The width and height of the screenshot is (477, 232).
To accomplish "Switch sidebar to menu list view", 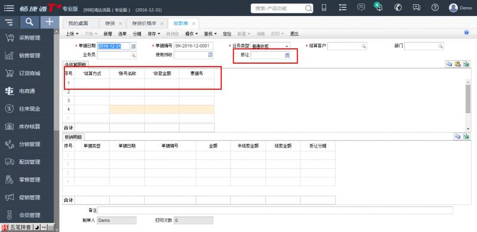I will (x=10, y=22).
